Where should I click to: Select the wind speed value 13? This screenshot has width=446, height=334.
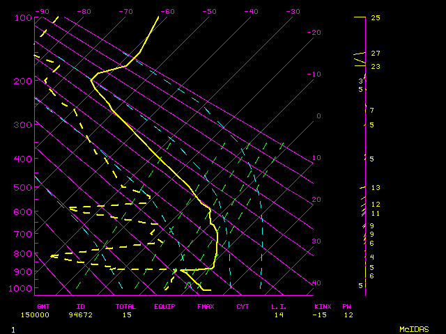click(375, 188)
